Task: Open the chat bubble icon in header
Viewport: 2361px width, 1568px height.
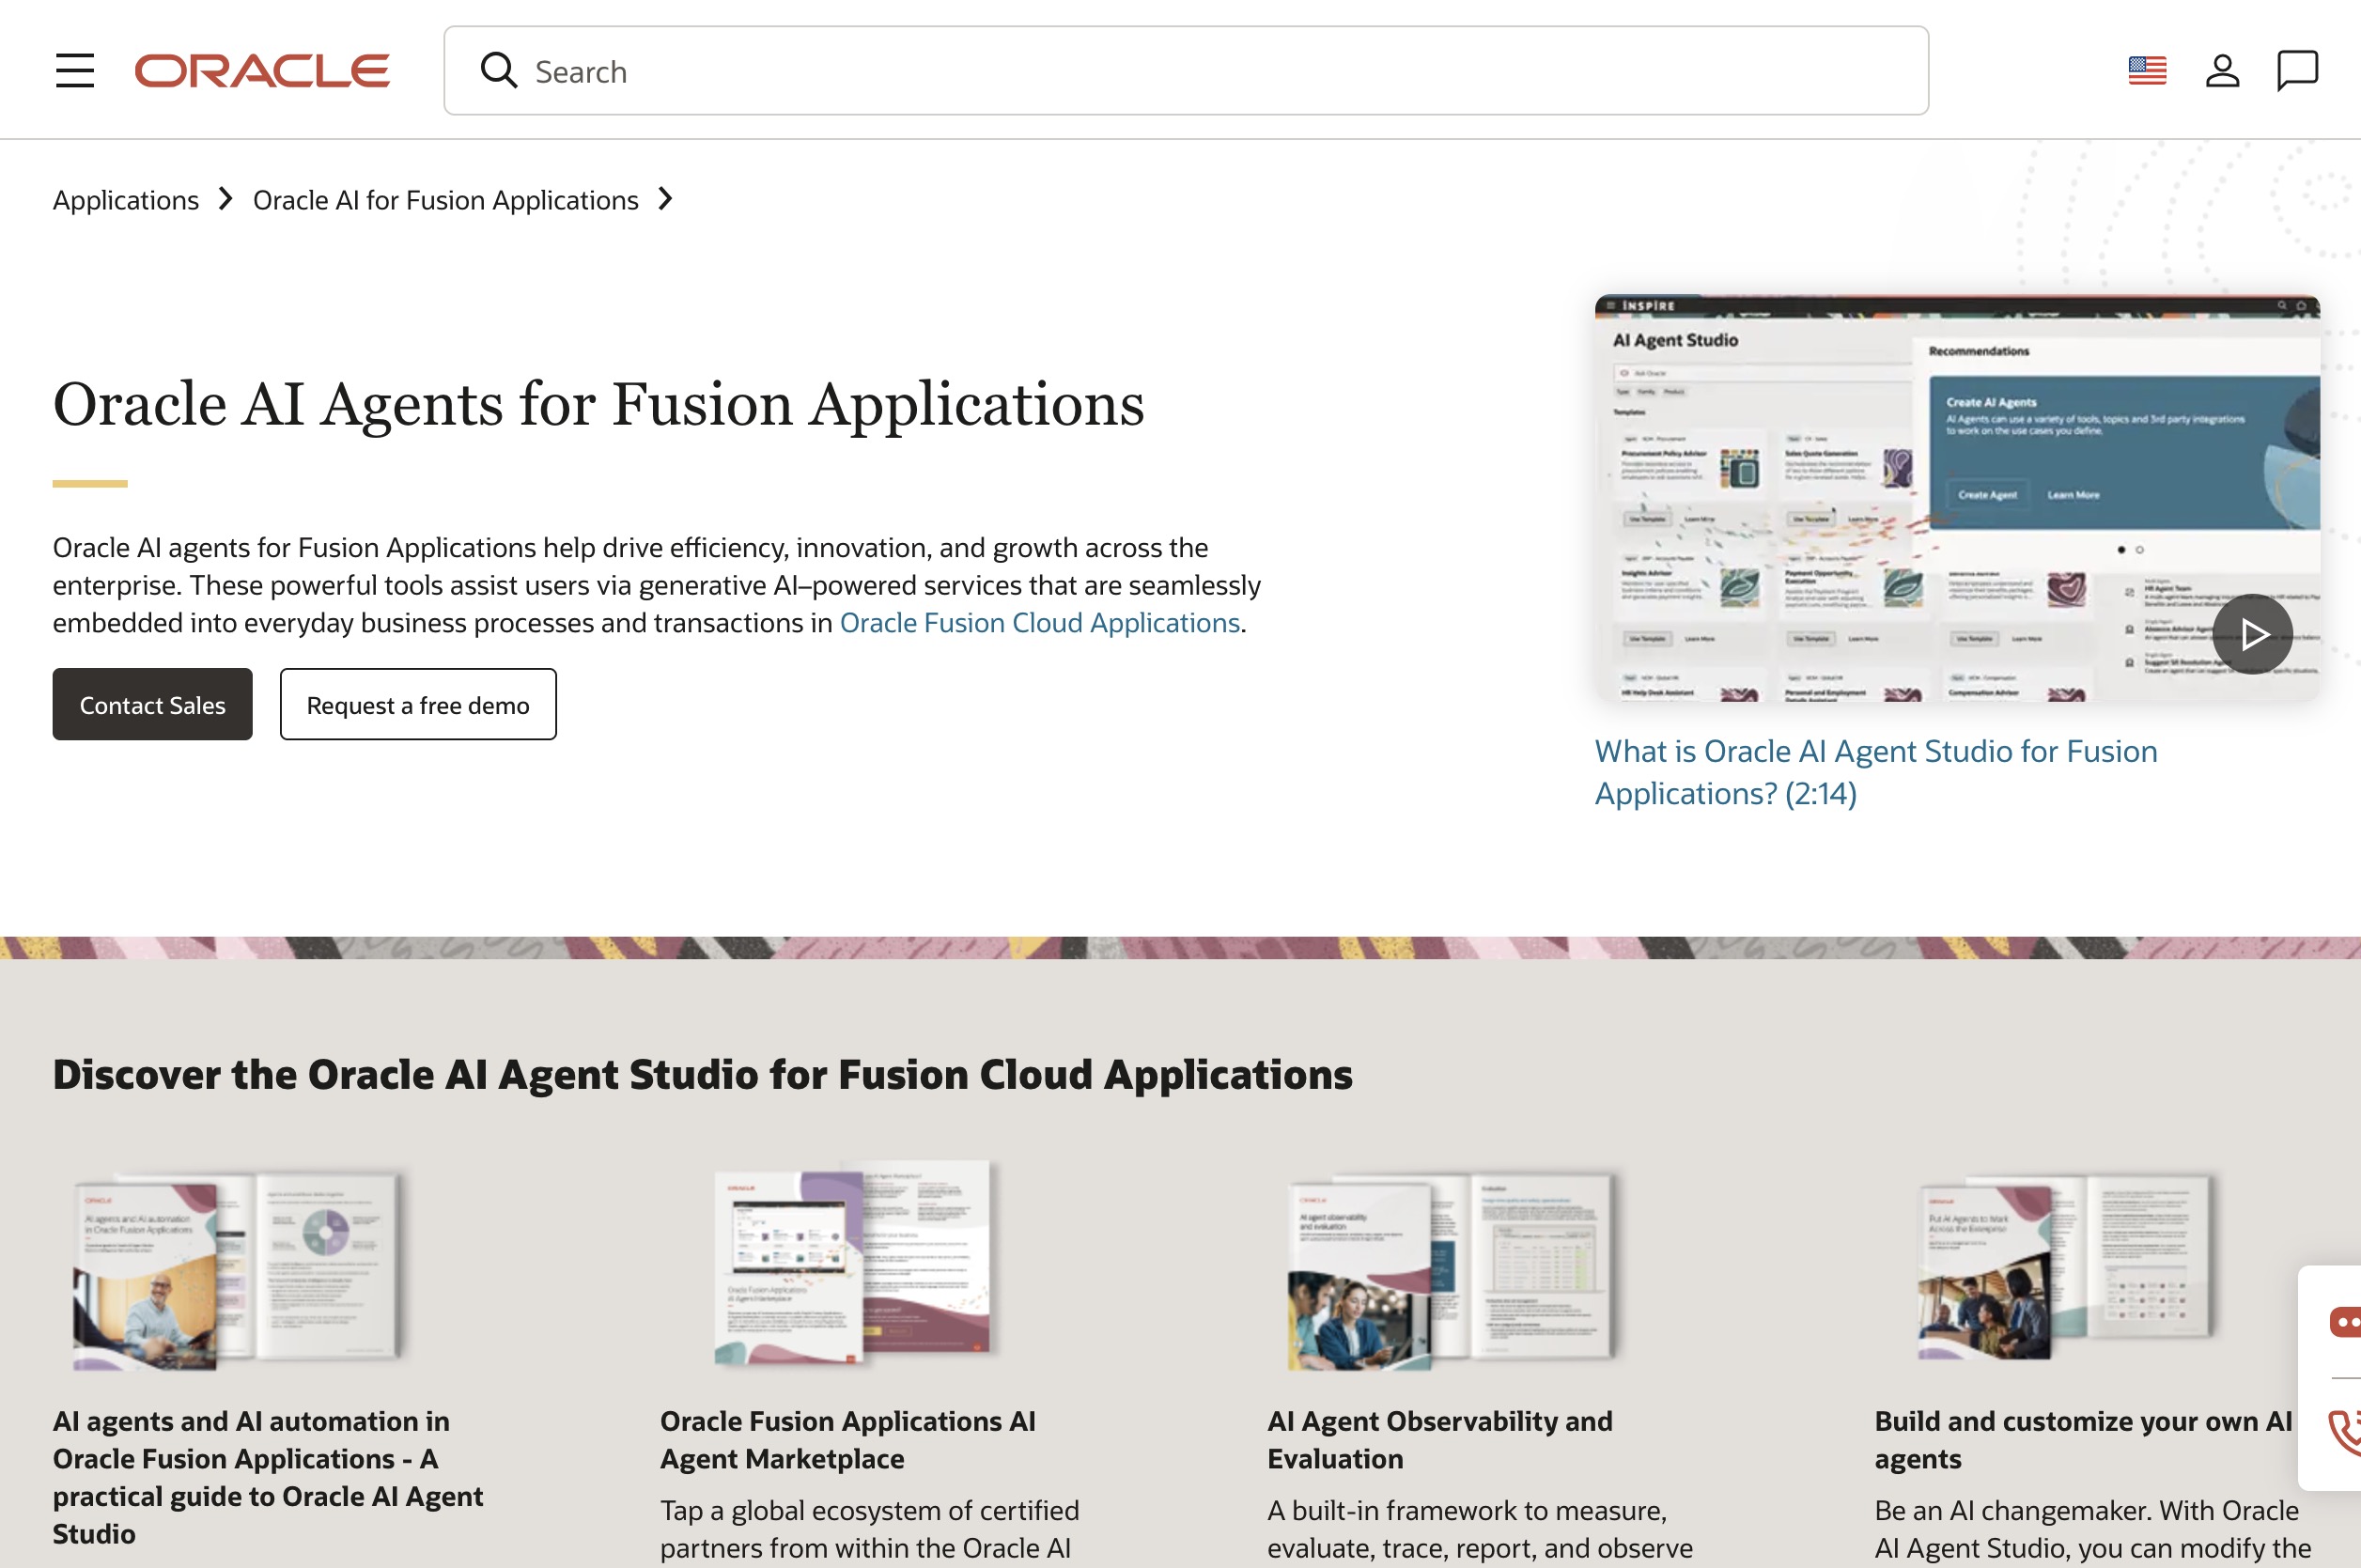Action: tap(2297, 71)
